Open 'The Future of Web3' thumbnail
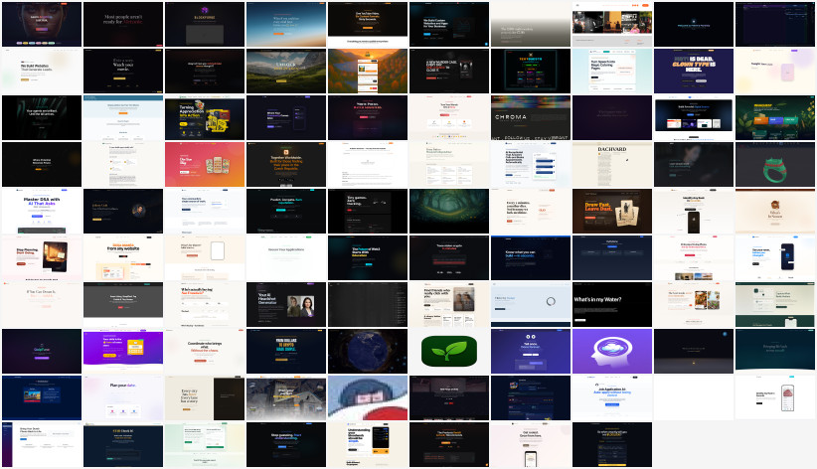The height and width of the screenshot is (469, 817). pyautogui.click(x=368, y=258)
